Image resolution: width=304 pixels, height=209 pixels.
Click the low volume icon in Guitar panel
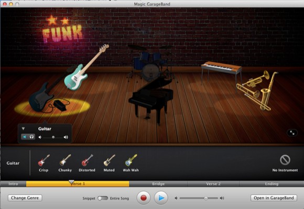coord(40,137)
